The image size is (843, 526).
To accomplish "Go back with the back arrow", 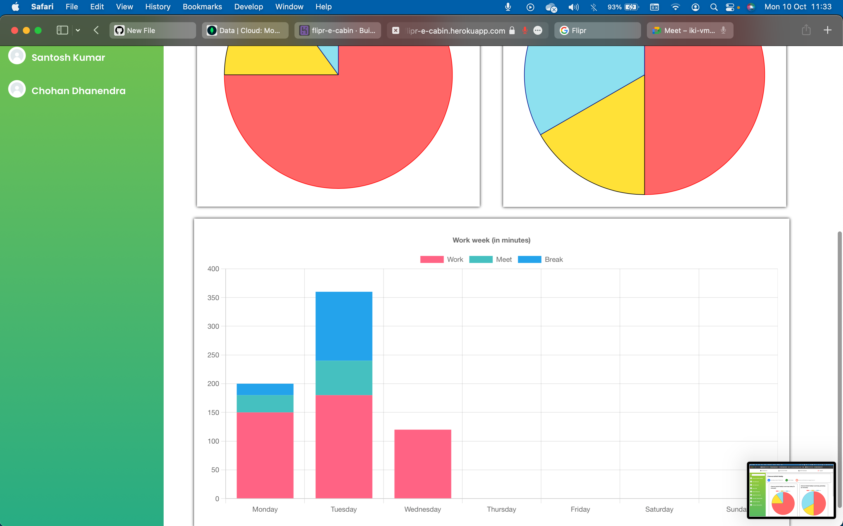I will [x=97, y=30].
